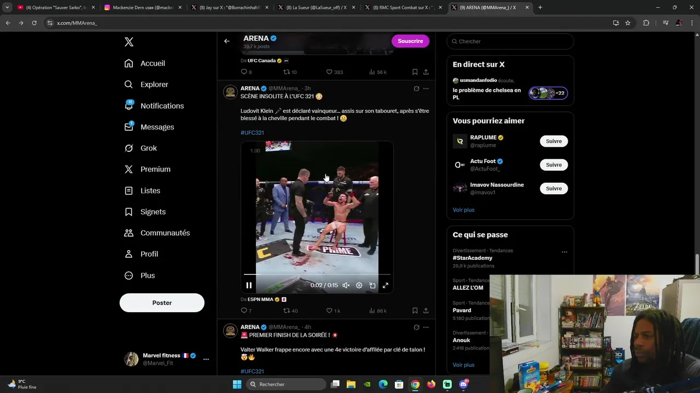Open Grok assistant
This screenshot has width=700, height=393.
(141, 148)
